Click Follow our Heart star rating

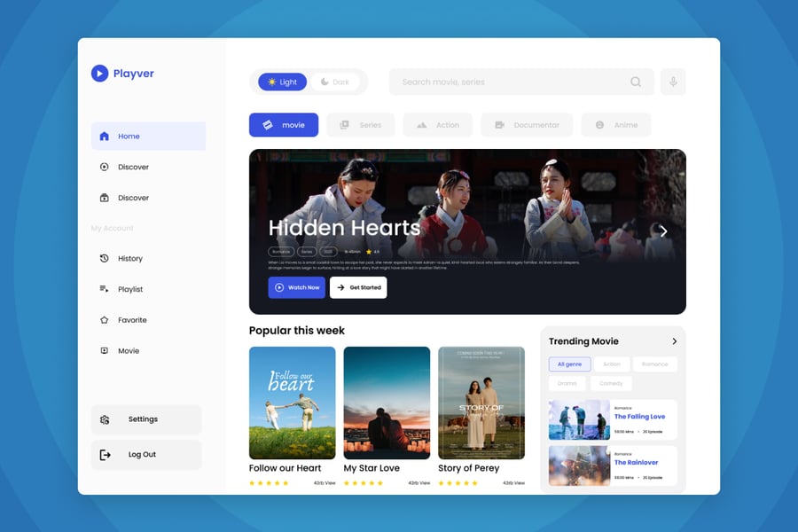click(x=269, y=483)
